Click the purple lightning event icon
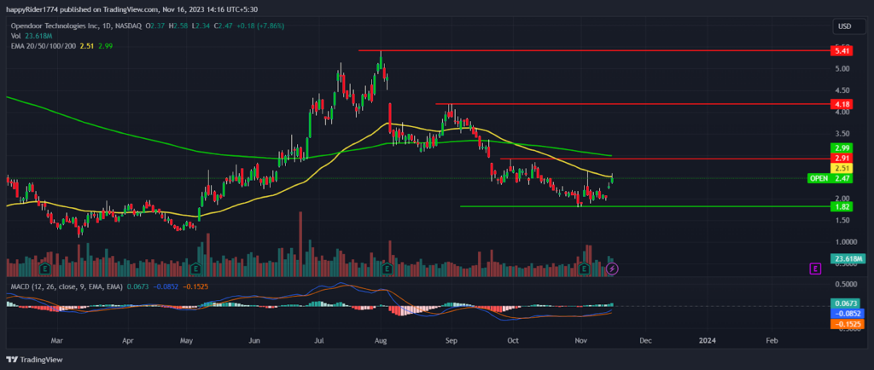Viewport: 874px width, 370px height. tap(612, 269)
